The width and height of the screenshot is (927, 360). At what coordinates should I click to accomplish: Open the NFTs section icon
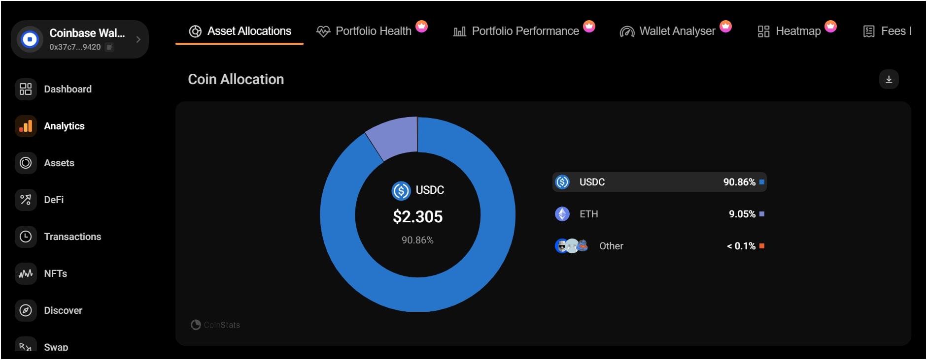[x=25, y=273]
